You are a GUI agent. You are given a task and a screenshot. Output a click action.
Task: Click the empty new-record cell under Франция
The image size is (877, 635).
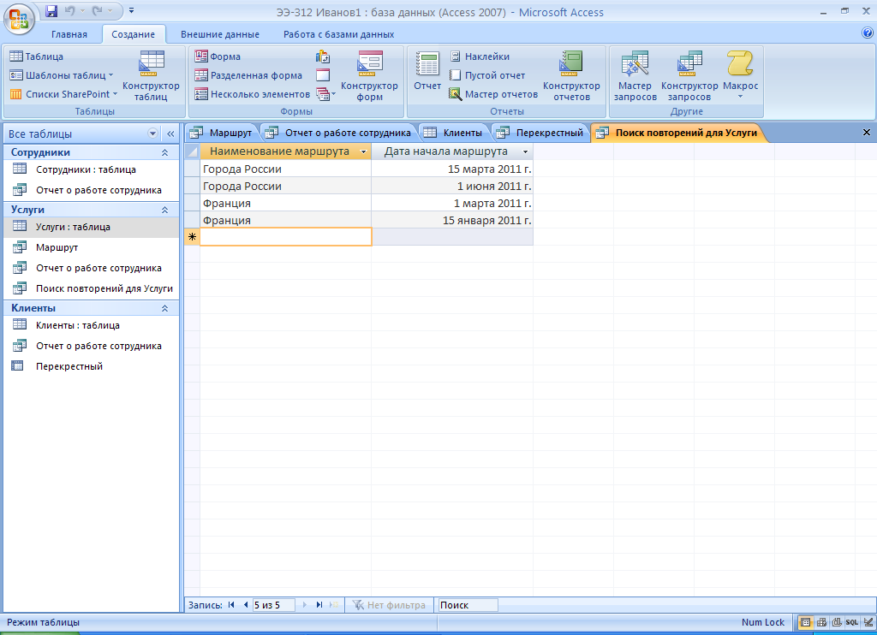click(x=285, y=237)
